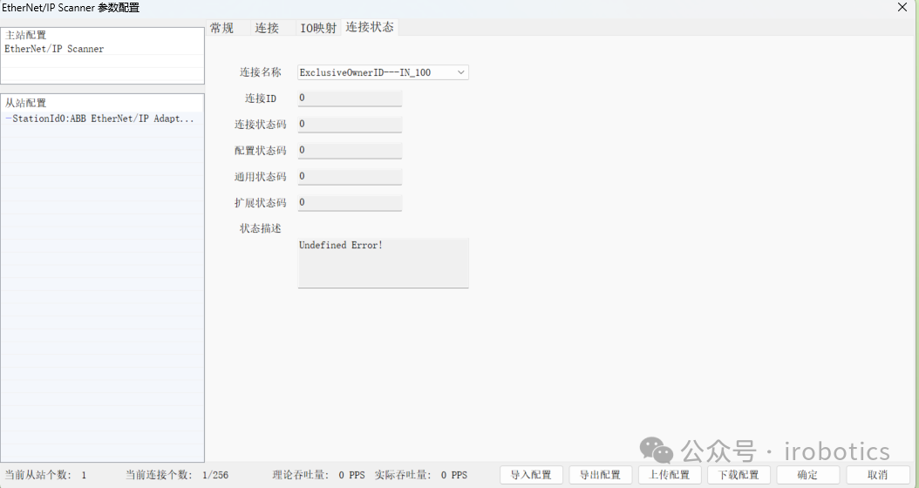
Task: Click the 连接状态 tab
Action: [x=370, y=27]
